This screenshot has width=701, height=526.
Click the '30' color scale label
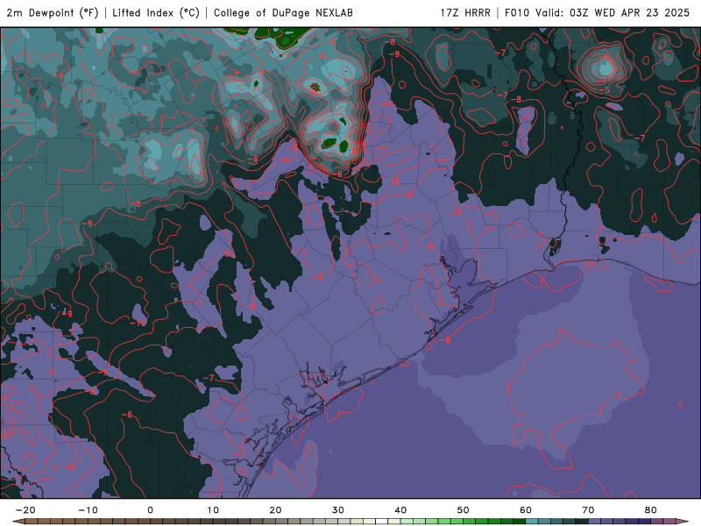coord(338,510)
